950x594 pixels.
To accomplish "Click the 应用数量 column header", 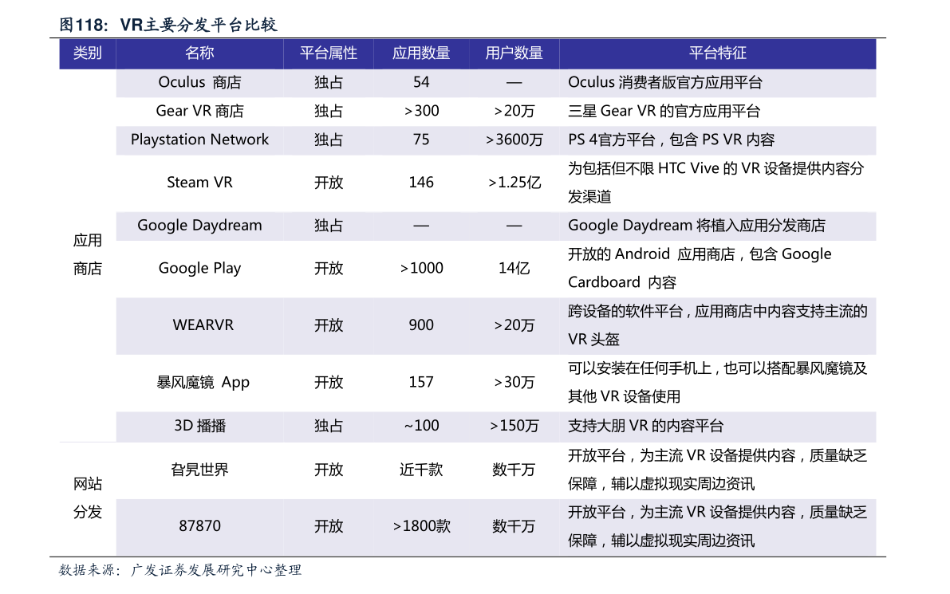I will click(x=421, y=53).
